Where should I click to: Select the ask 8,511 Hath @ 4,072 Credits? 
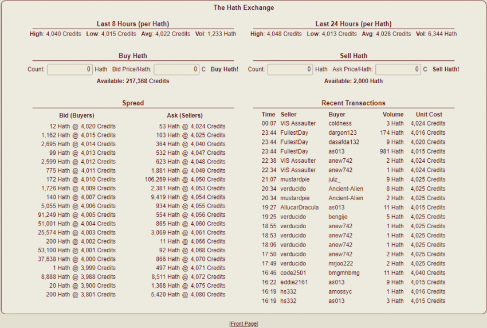click(188, 277)
